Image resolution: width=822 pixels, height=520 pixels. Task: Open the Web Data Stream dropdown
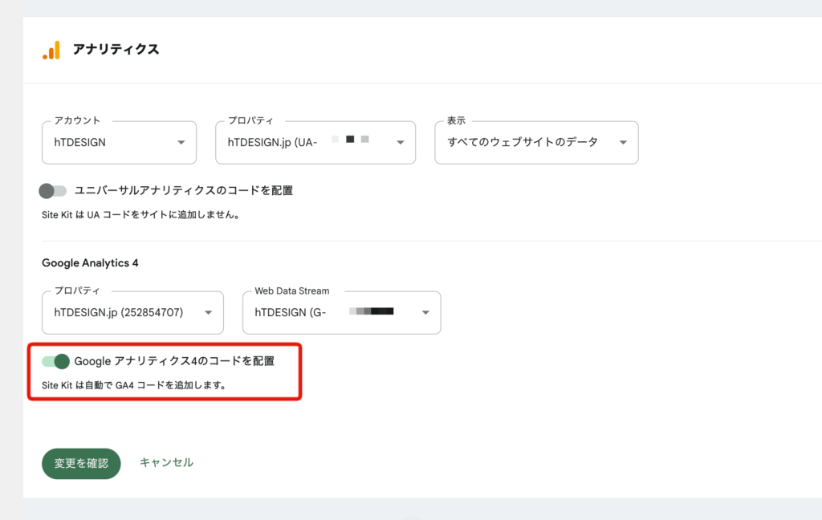point(342,312)
